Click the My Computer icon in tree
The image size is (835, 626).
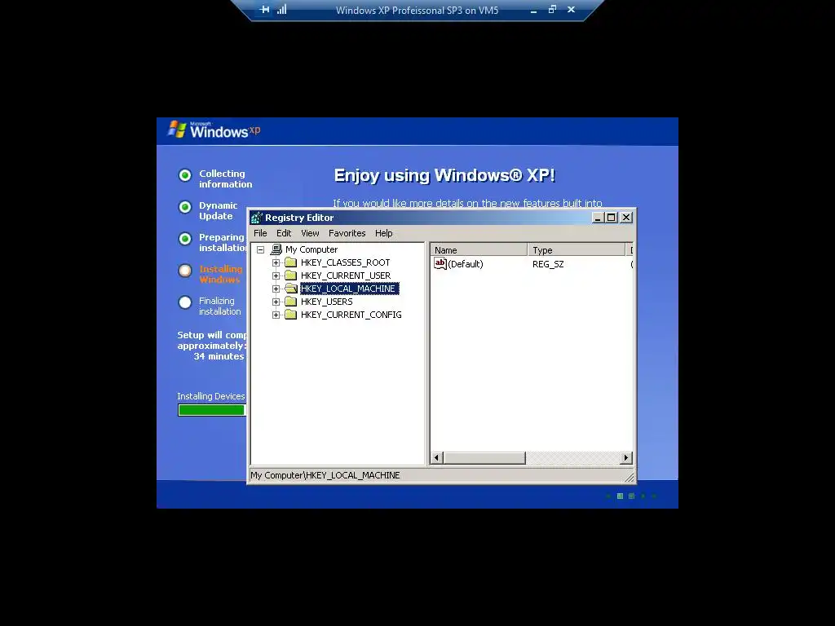tap(276, 249)
